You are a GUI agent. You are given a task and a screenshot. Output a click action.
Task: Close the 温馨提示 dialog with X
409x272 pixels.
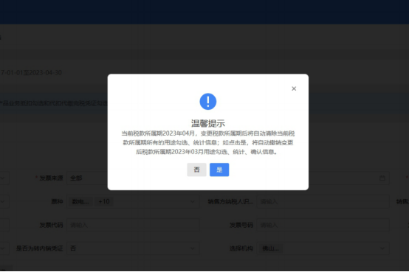point(294,88)
